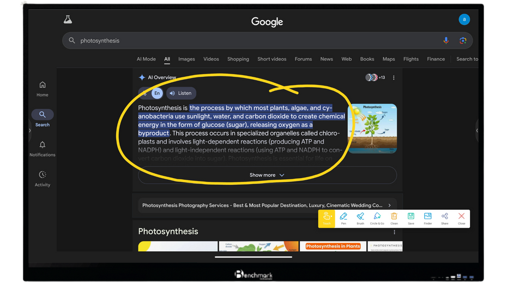507x285 pixels.
Task: Open the photosynthesis diagram thumbnail
Action: (372, 128)
